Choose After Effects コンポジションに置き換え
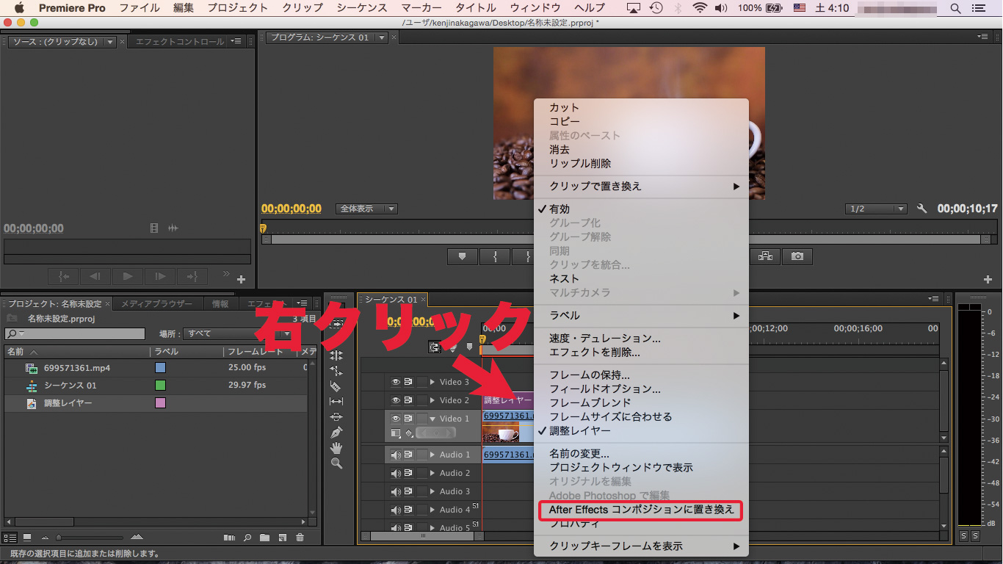Image resolution: width=1003 pixels, height=564 pixels. tap(641, 509)
